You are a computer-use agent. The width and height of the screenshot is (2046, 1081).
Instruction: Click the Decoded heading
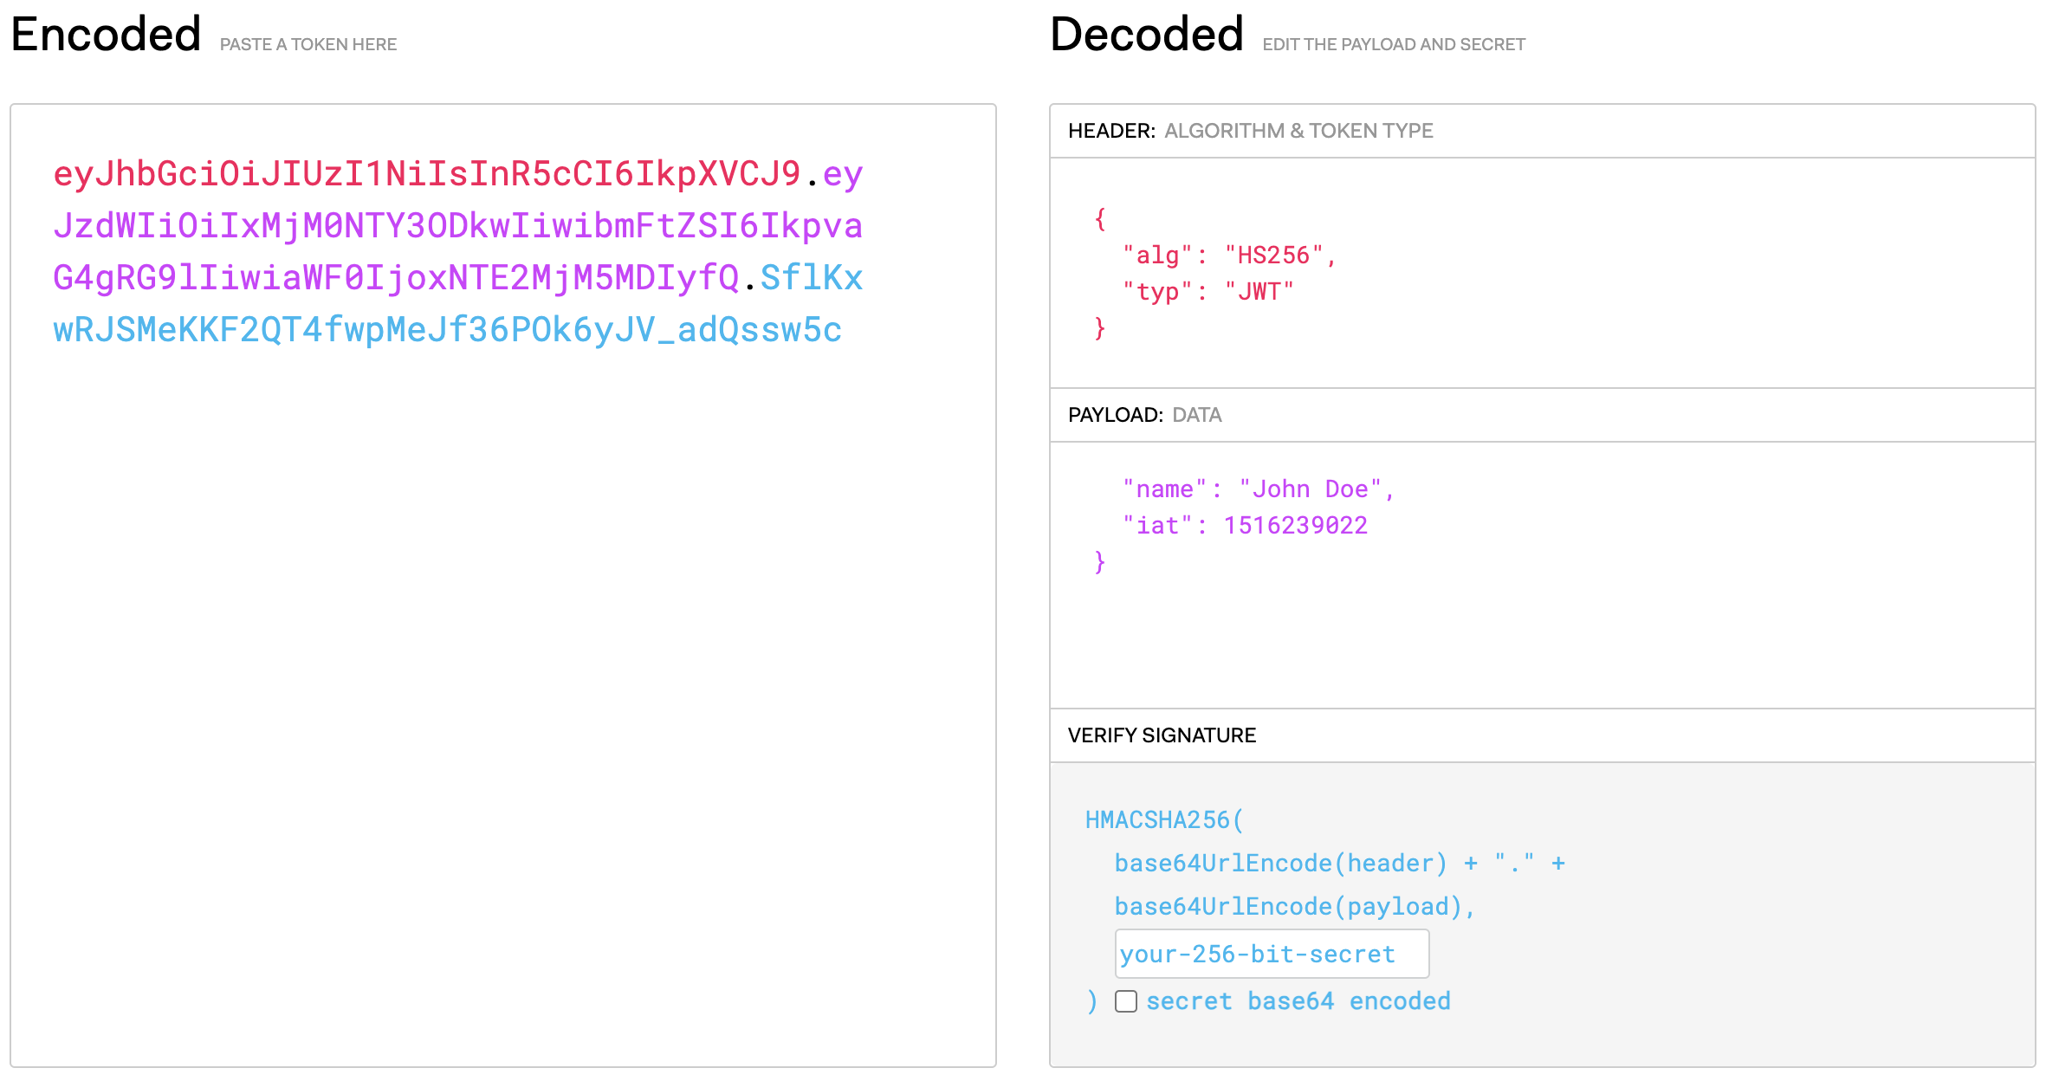(x=1146, y=35)
